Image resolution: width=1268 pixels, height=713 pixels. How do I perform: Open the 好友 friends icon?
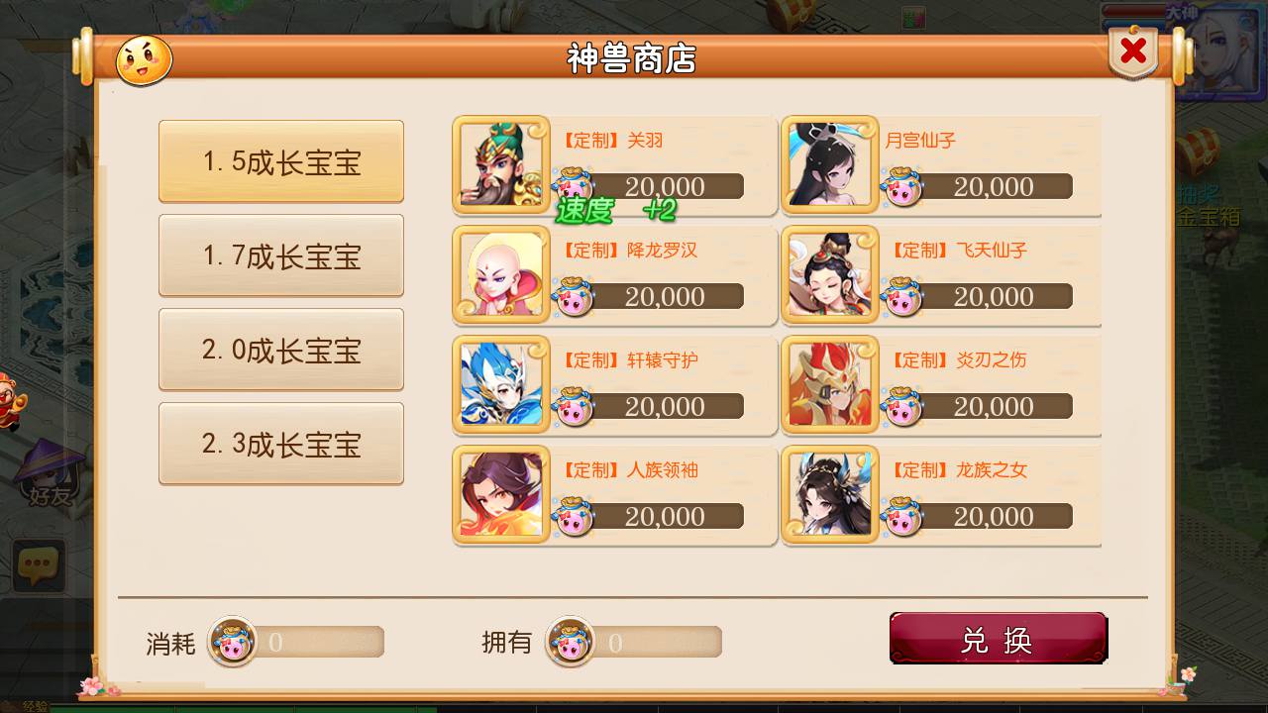[x=48, y=475]
